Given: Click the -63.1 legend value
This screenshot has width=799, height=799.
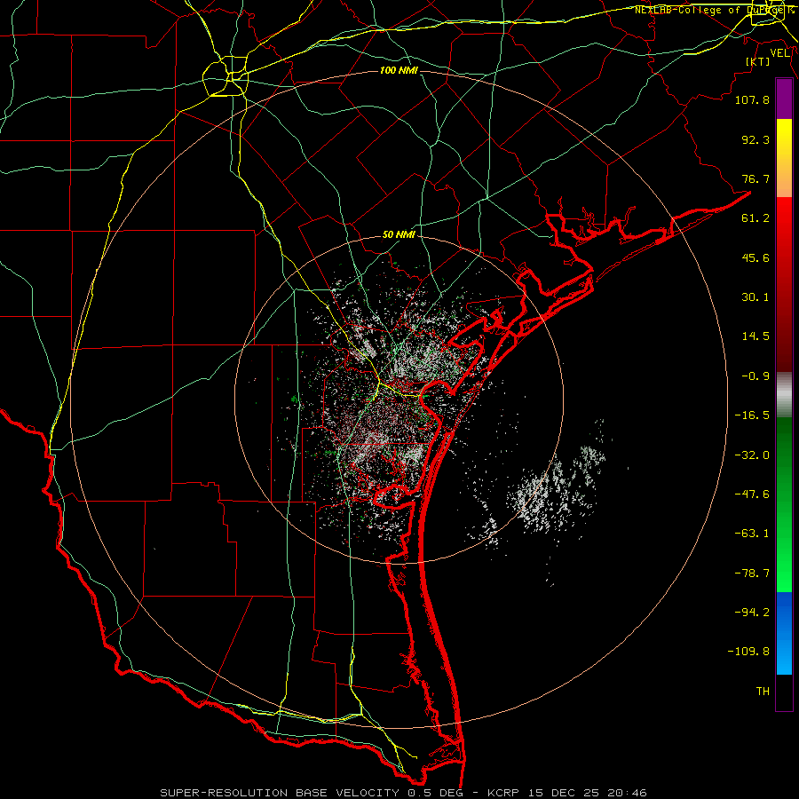Looking at the screenshot, I should (x=752, y=534).
